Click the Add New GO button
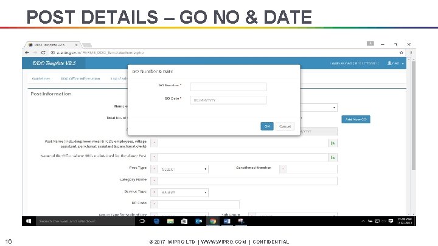This screenshot has height=246, width=438. [x=356, y=120]
